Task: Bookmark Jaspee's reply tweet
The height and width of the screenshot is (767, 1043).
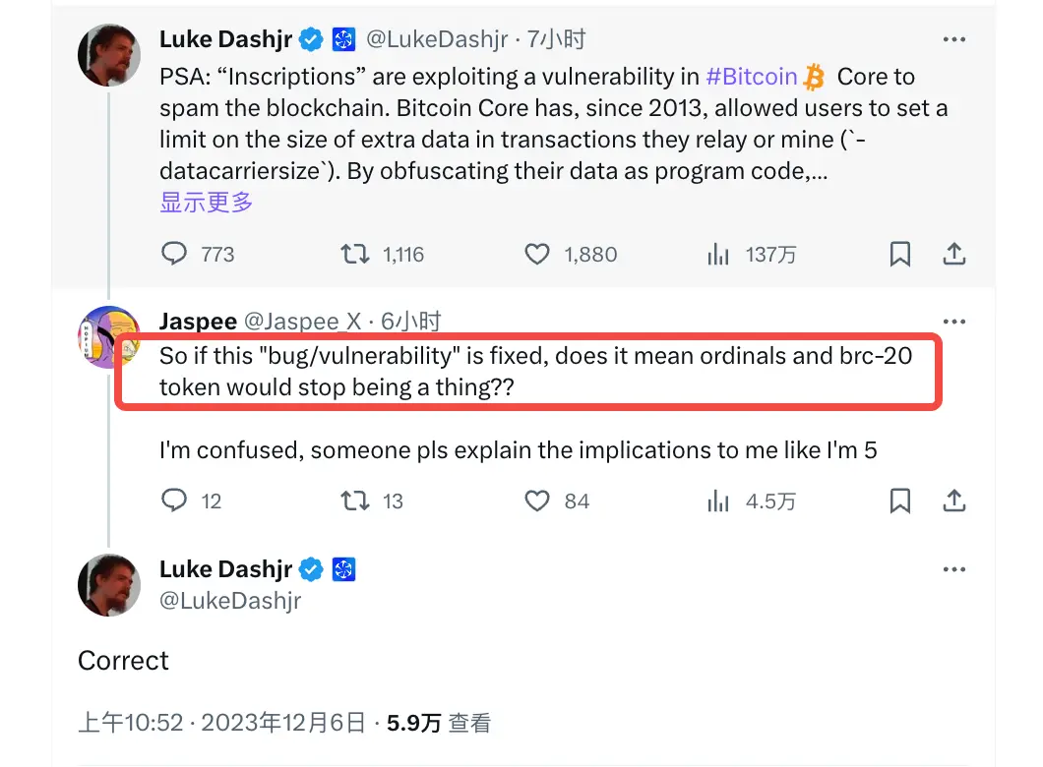Action: coord(899,501)
